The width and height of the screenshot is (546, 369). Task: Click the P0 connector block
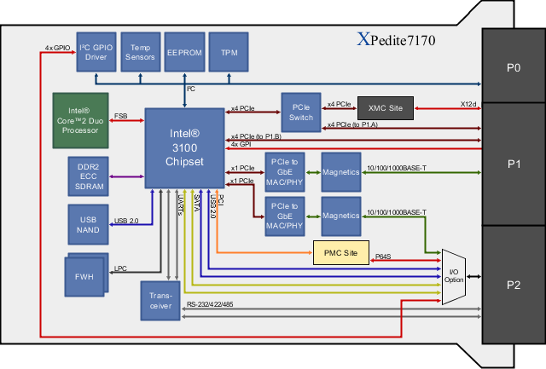[514, 66]
